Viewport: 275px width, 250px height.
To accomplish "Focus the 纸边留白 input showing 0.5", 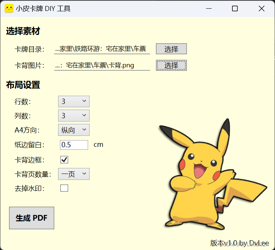I will [74, 145].
